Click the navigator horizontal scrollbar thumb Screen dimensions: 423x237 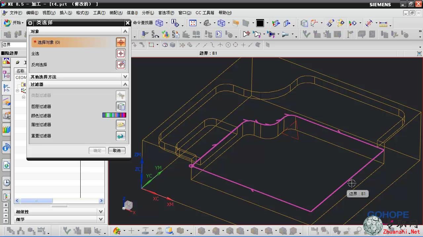(x=36, y=200)
